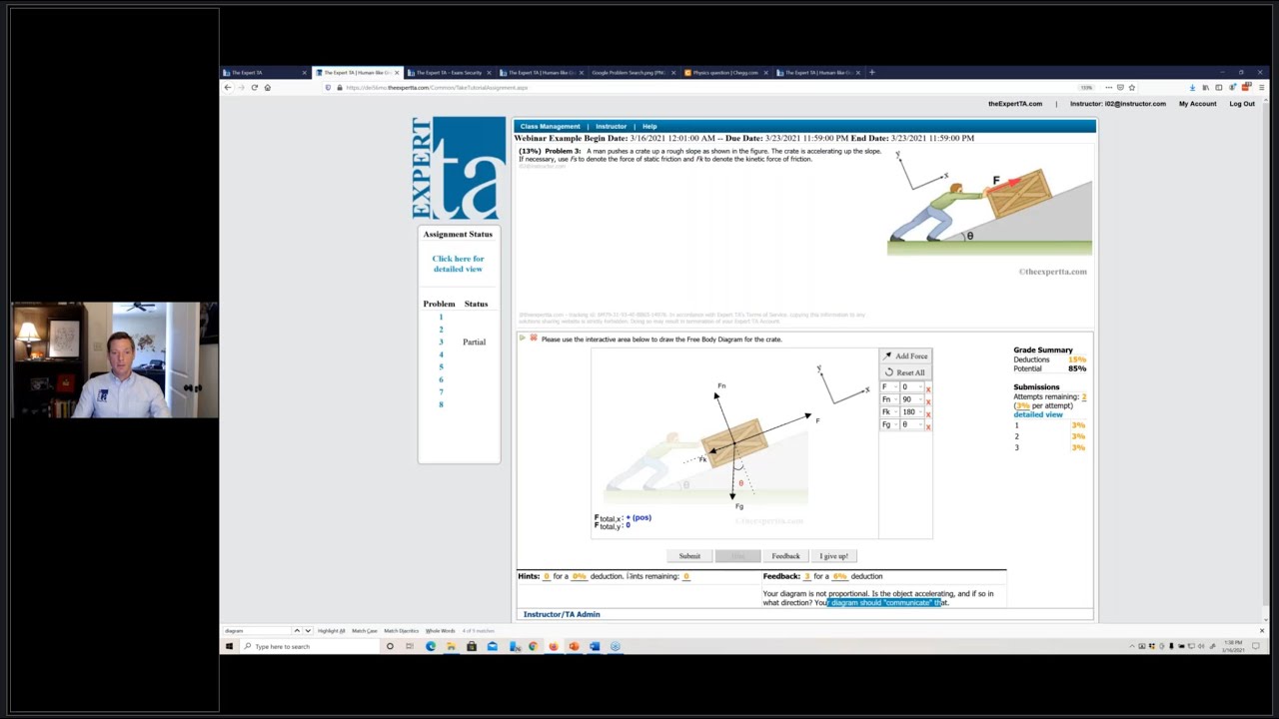Open the angle dropdown showing 0
1279x719 pixels.
[912, 386]
